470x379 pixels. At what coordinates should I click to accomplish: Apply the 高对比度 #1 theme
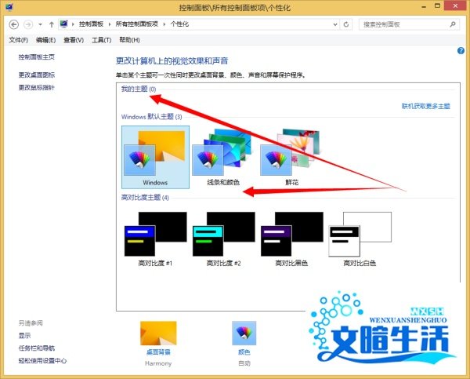coord(155,239)
